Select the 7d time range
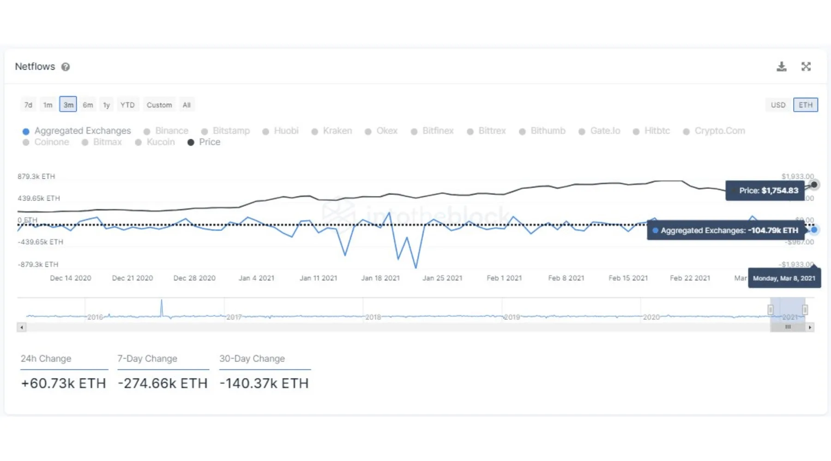Screen dimensions: 831x461 point(28,105)
